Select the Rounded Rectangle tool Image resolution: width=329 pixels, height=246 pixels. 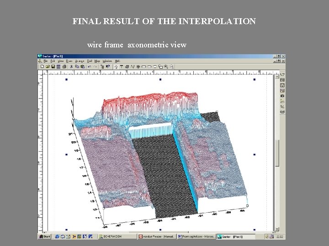[149, 67]
